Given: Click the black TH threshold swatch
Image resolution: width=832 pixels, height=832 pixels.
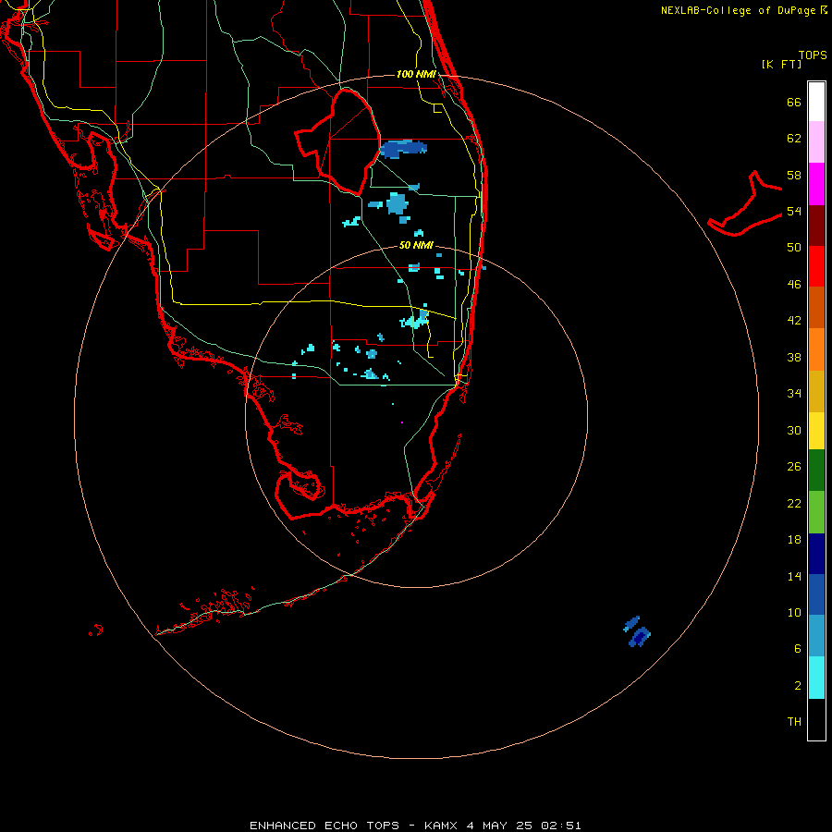Looking at the screenshot, I should [816, 719].
